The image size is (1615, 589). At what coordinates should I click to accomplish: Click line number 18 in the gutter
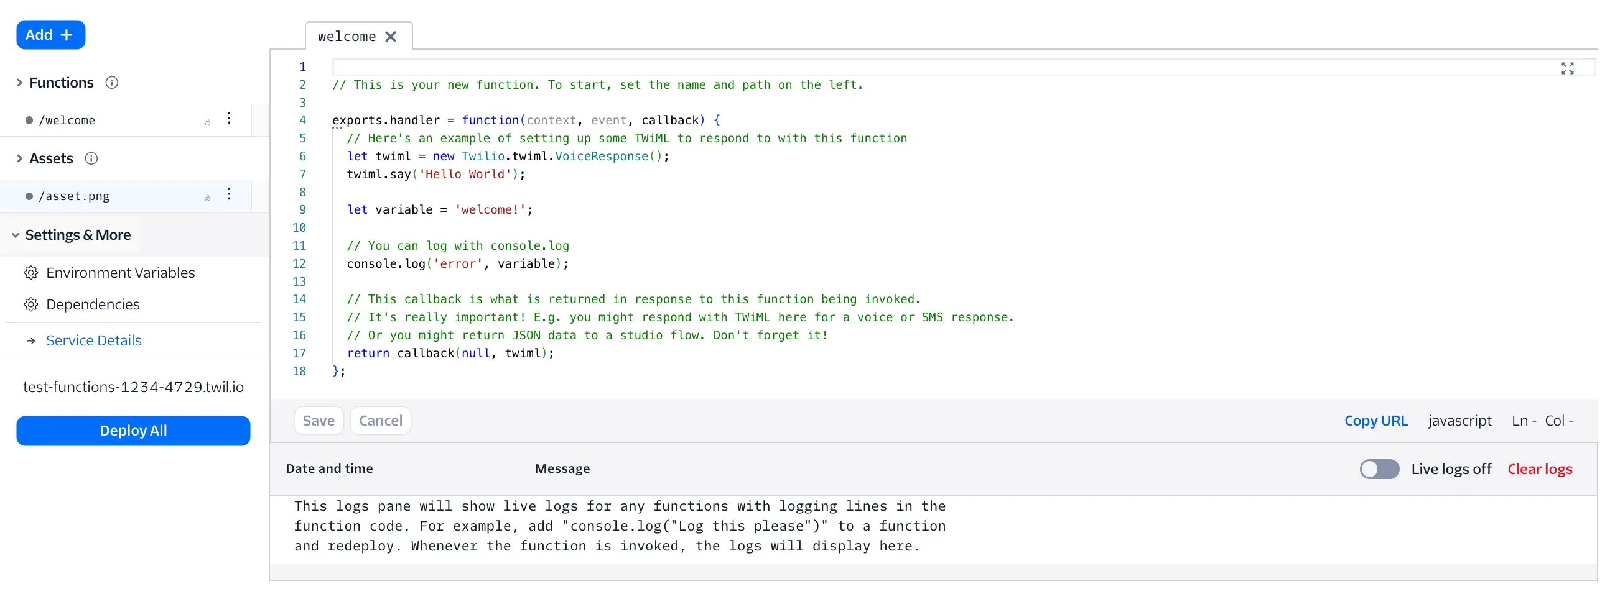tap(299, 372)
